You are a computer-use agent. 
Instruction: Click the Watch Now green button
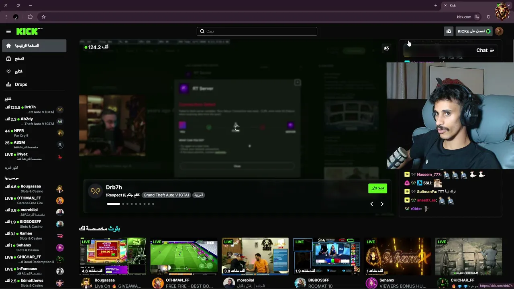click(x=377, y=188)
